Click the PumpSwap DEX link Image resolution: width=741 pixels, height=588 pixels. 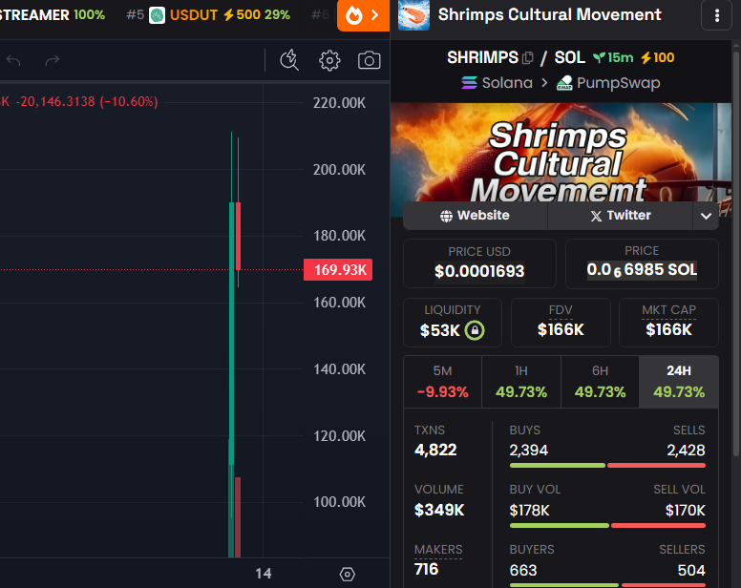tap(608, 83)
